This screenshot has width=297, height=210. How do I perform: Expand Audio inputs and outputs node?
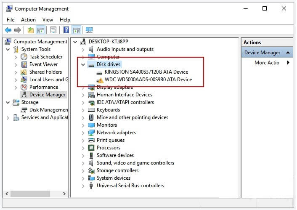pyautogui.click(x=83, y=50)
